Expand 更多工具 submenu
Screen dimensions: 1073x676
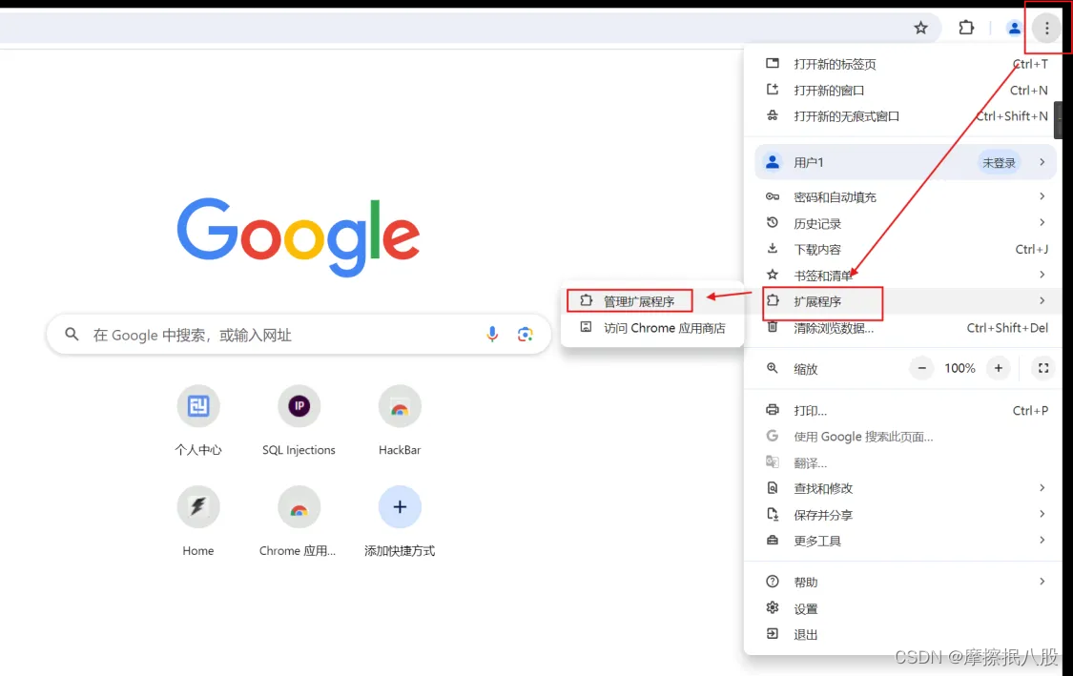(x=905, y=541)
